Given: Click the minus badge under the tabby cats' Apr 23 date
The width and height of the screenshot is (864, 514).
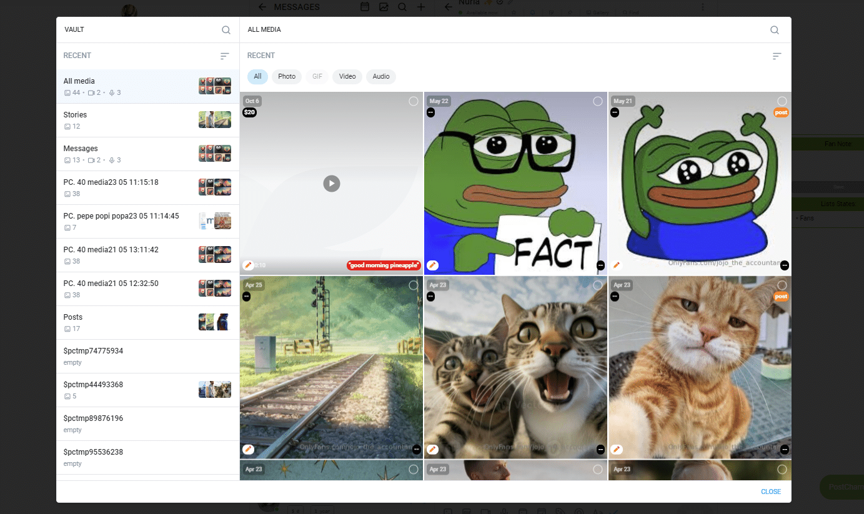Looking at the screenshot, I should [x=430, y=296].
